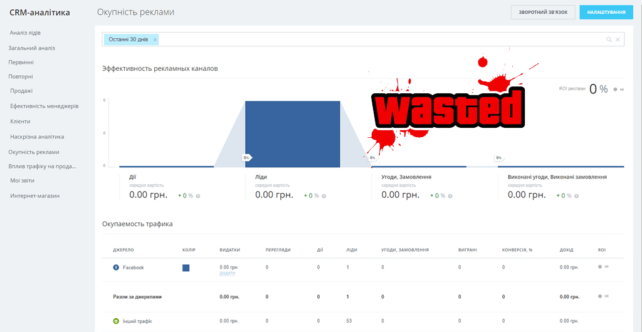Open 'Загальний аналіз' sidebar item
The image size is (642, 332).
(x=31, y=48)
